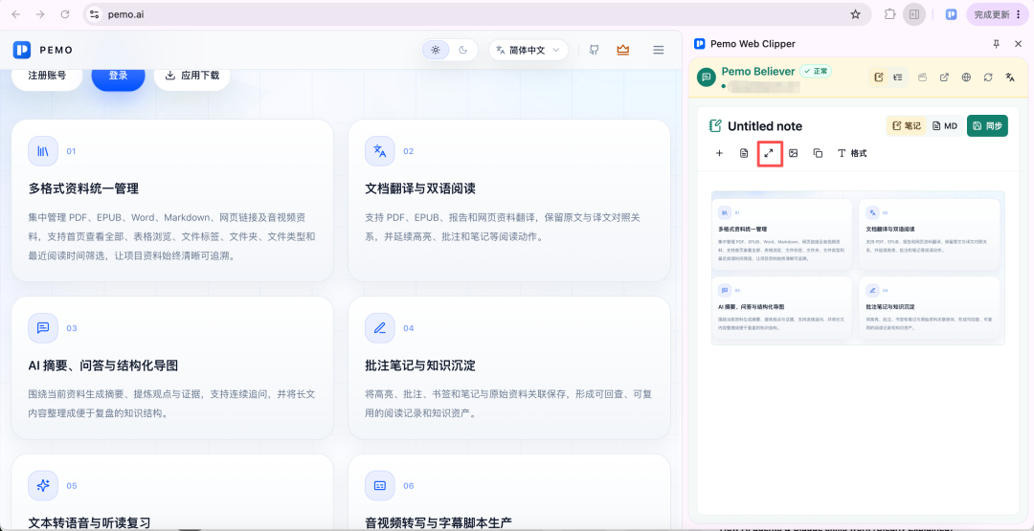Click the subtitles icon on card 06
This screenshot has width=1034, height=531.
pos(380,485)
